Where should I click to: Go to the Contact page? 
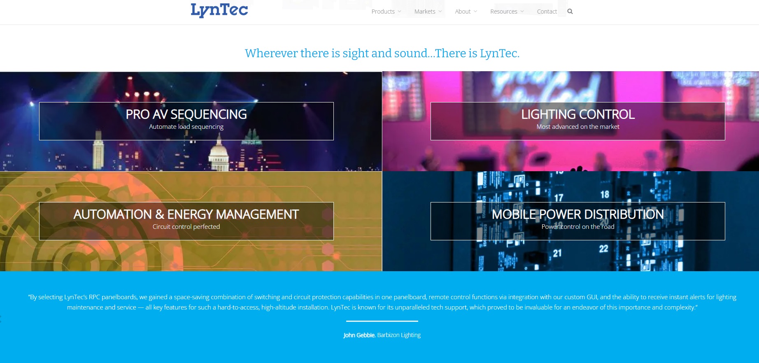coord(547,12)
